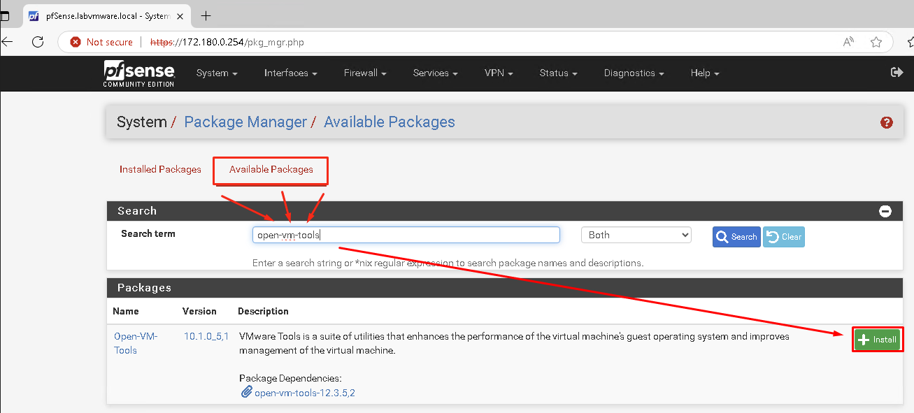Screen dimensions: 914x413
Task: Click the Packages panel heading
Action: click(144, 287)
